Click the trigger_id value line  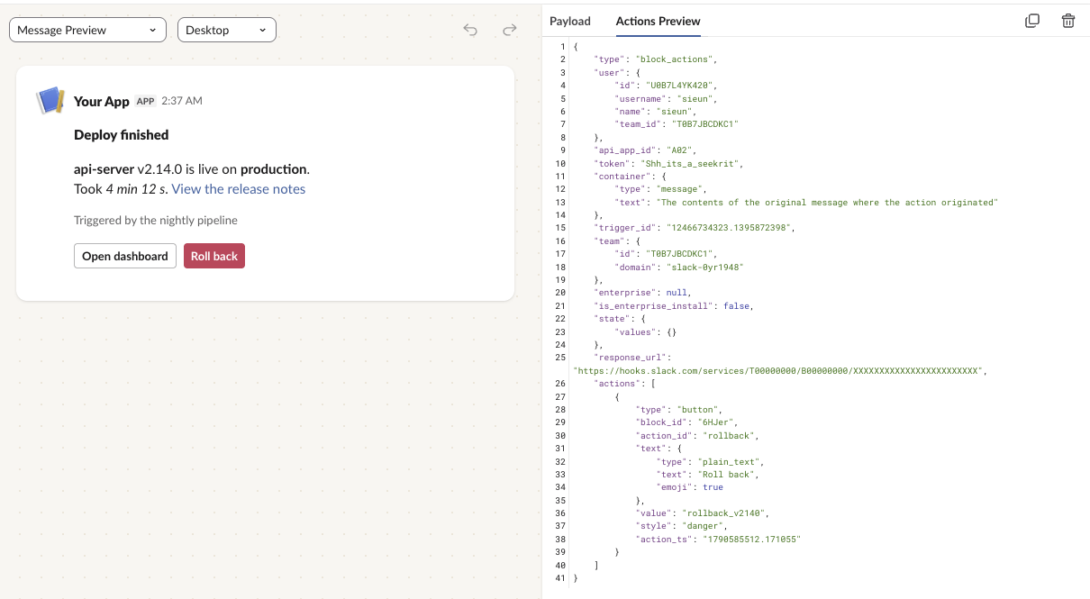click(693, 228)
